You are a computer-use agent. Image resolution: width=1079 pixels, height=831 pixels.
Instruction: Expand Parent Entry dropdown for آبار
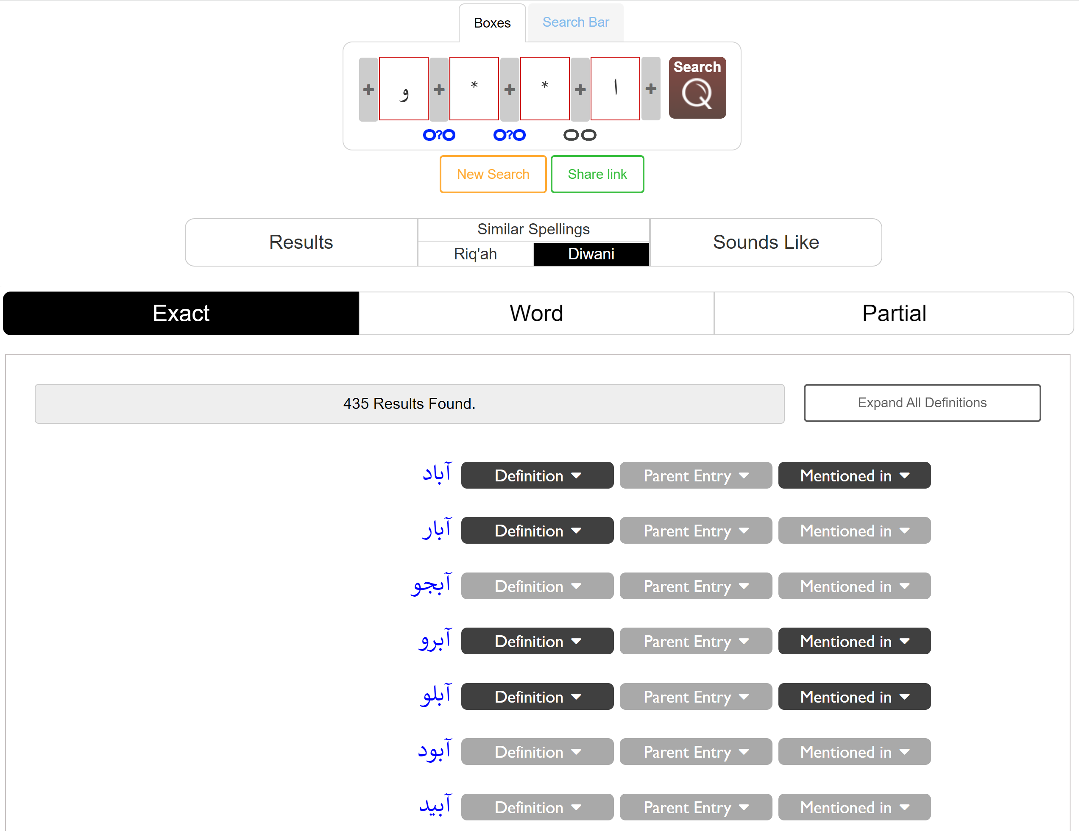pyautogui.click(x=695, y=531)
